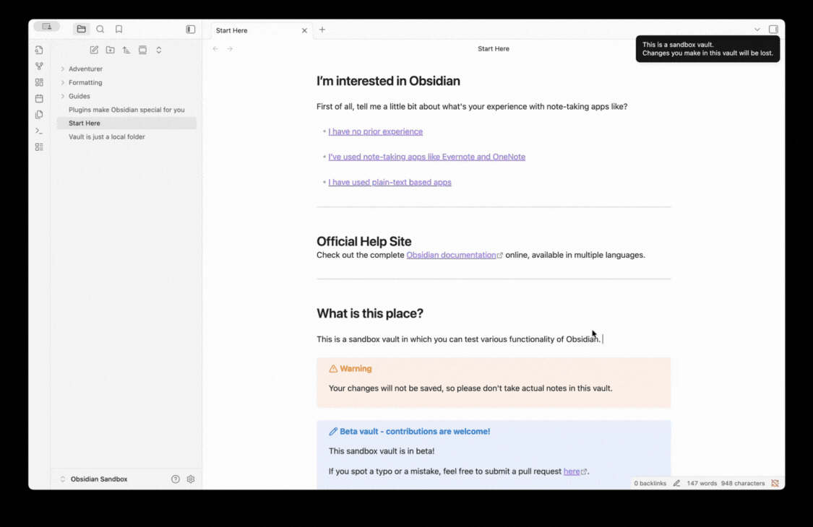Add a new tab with plus icon

point(322,30)
